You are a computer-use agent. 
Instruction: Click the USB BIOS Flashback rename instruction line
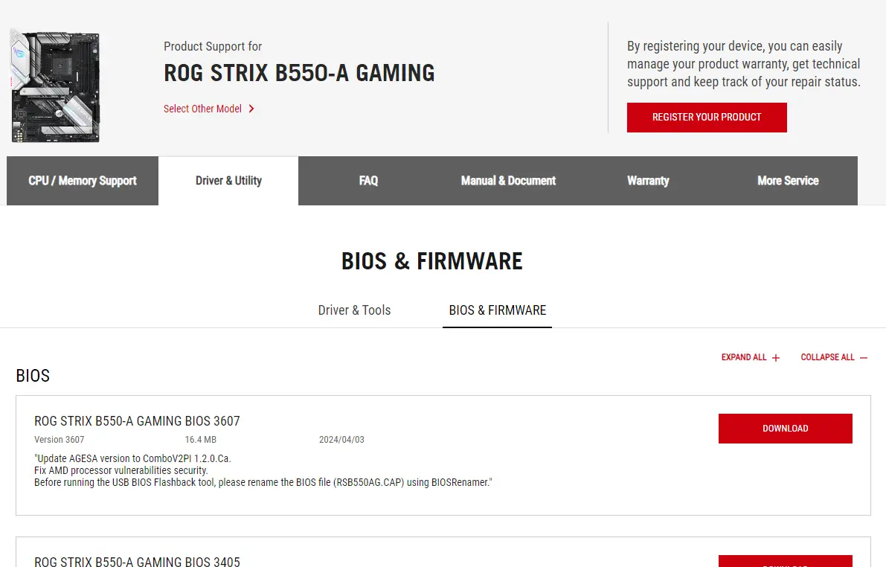[263, 482]
